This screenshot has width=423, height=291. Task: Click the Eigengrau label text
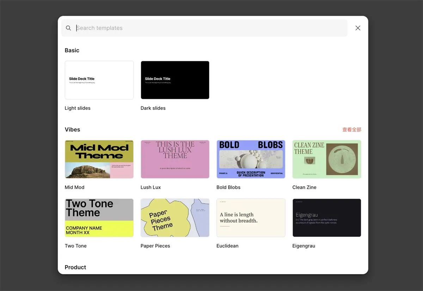point(304,246)
